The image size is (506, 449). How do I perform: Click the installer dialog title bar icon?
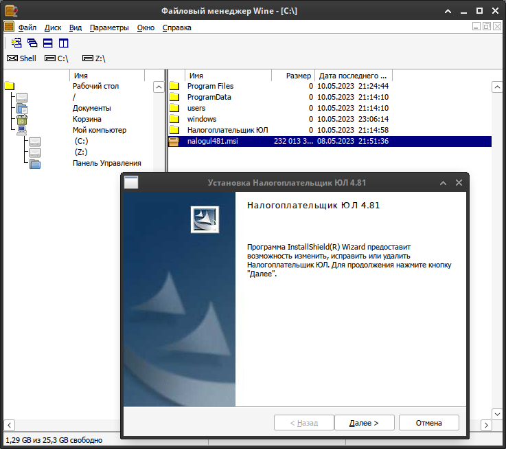click(131, 182)
